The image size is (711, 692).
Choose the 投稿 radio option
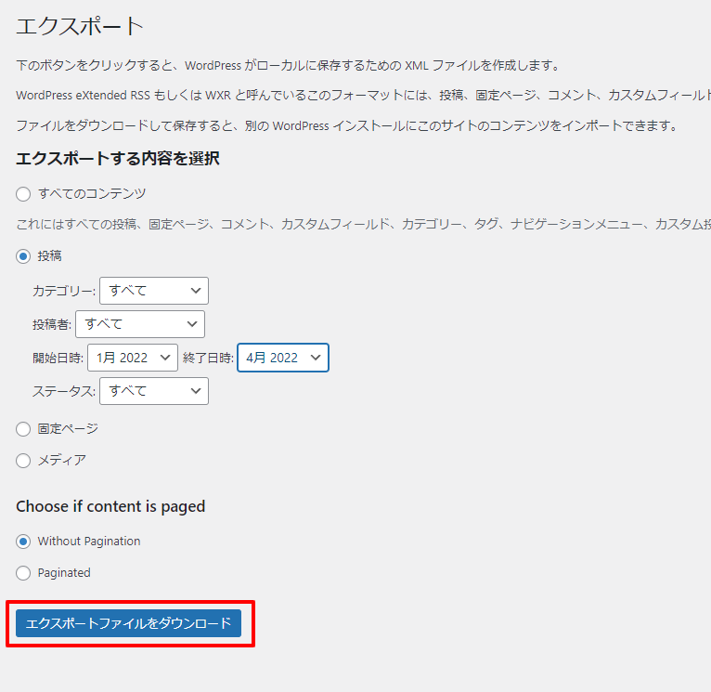coord(24,255)
